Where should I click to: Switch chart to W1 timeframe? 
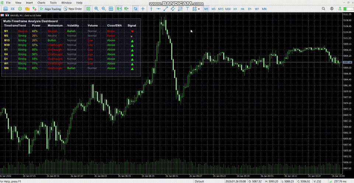coord(257,9)
